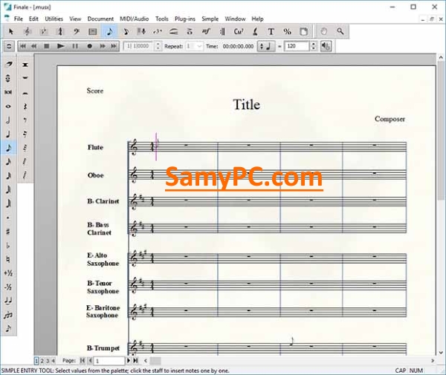
Task: Open the Document menu
Action: point(100,19)
